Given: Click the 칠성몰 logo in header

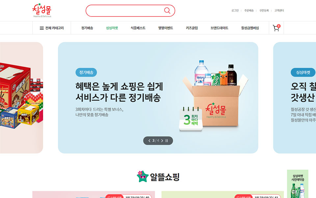Looking at the screenshot, I should coord(42,10).
